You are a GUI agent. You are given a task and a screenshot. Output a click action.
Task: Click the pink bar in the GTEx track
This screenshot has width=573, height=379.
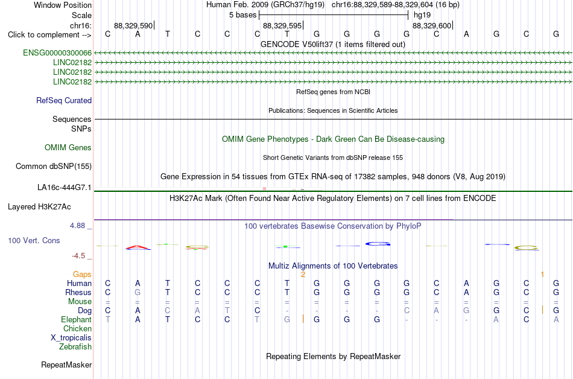pos(265,188)
